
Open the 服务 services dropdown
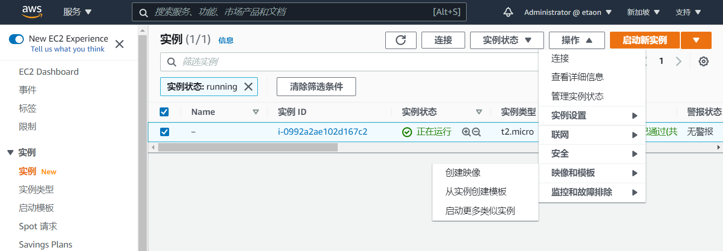pyautogui.click(x=78, y=12)
